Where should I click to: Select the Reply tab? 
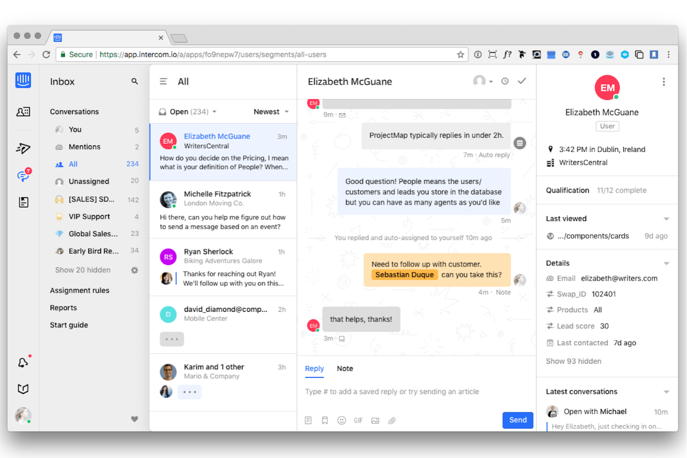coord(314,368)
